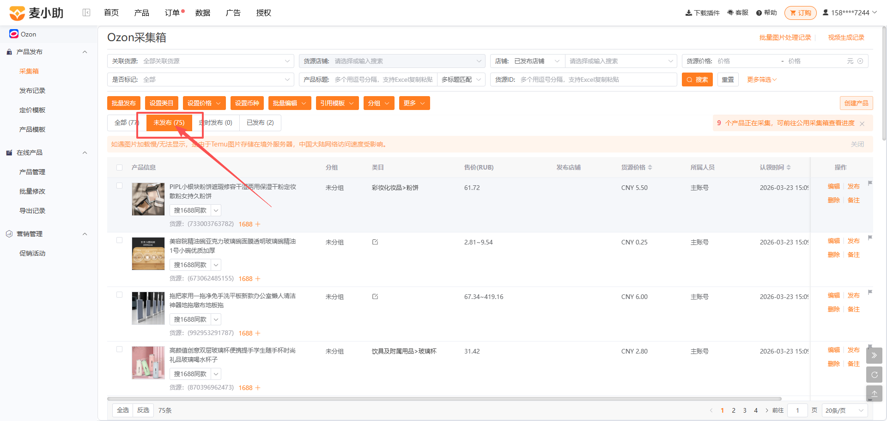Click the 重置 reset button
Screen dimensions: 887x421
(728, 79)
